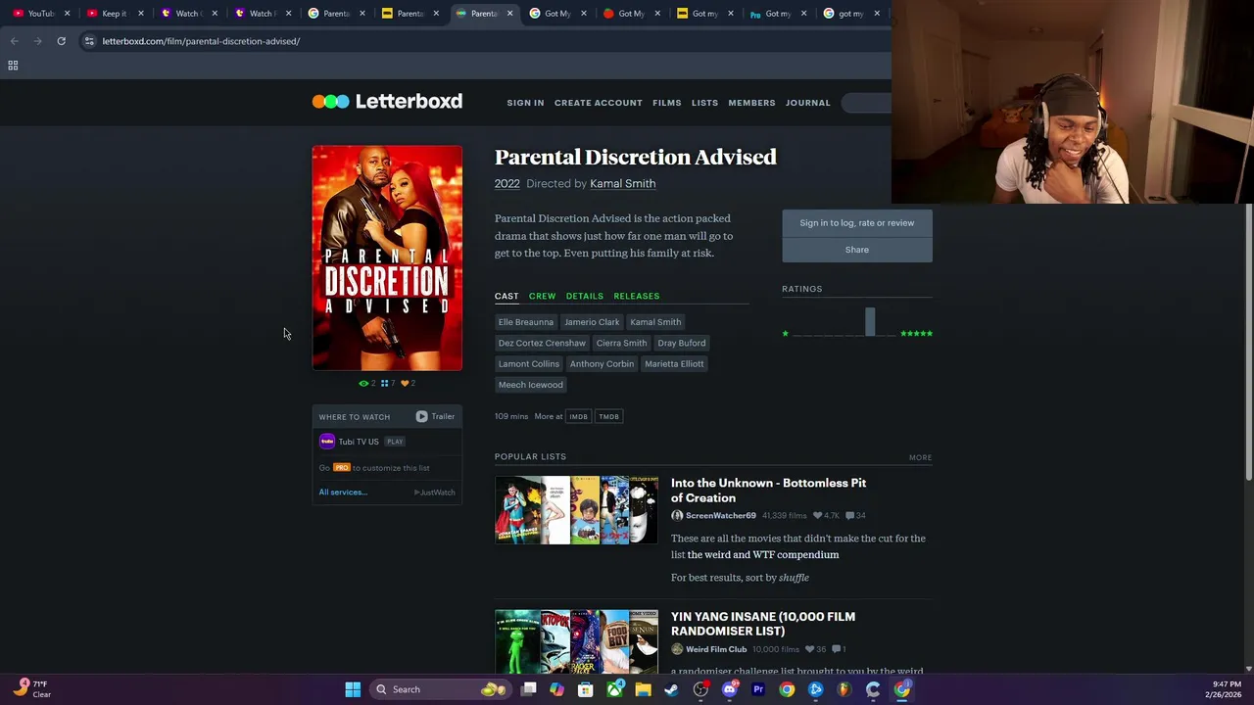Open ScreenWatcher69's profile

721,516
